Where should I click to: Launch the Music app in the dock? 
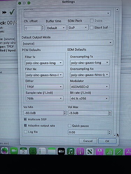tap(71, 151)
